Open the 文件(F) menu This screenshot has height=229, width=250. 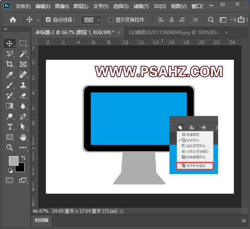click(x=23, y=6)
